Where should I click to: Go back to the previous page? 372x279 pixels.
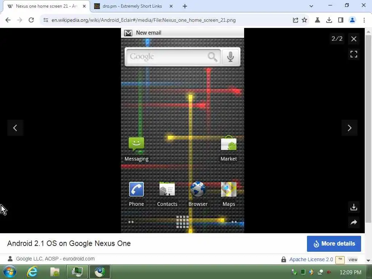click(x=8, y=20)
